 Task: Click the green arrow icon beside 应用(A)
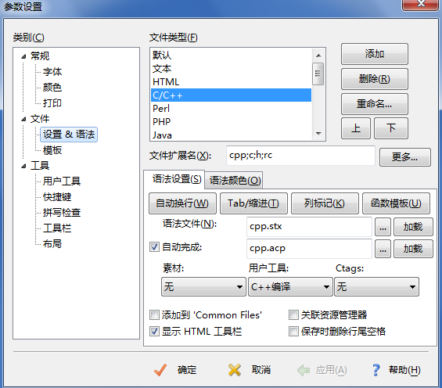(x=304, y=370)
